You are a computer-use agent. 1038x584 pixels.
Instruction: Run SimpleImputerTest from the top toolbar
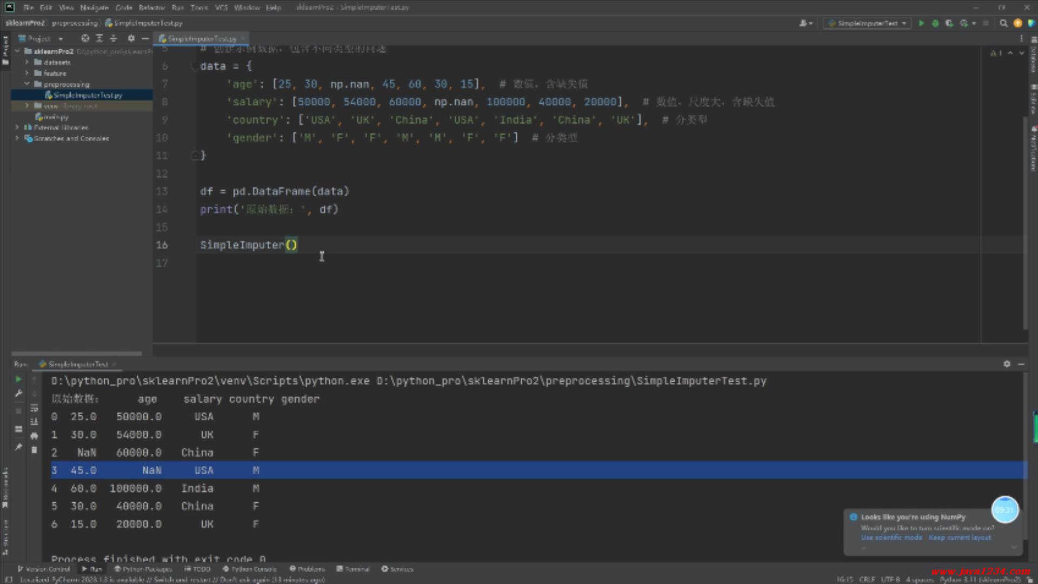(x=921, y=23)
